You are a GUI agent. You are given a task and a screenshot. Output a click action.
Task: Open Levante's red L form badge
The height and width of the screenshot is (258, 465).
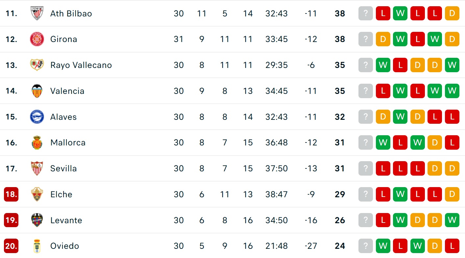(x=383, y=220)
